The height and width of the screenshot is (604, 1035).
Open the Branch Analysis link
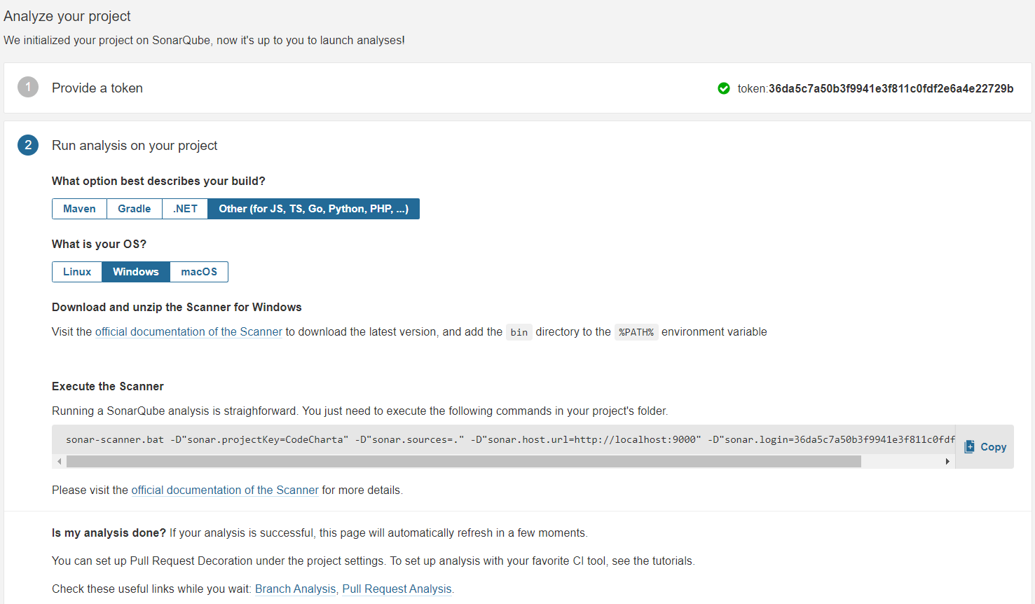[x=295, y=589]
